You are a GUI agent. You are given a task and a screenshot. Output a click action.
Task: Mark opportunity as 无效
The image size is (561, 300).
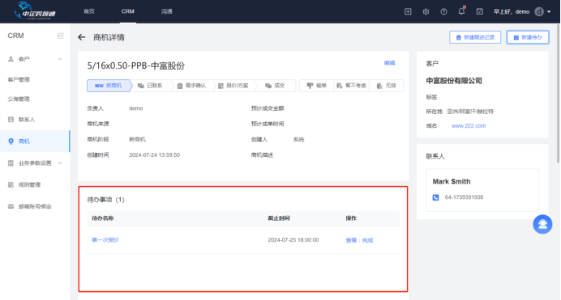point(386,86)
